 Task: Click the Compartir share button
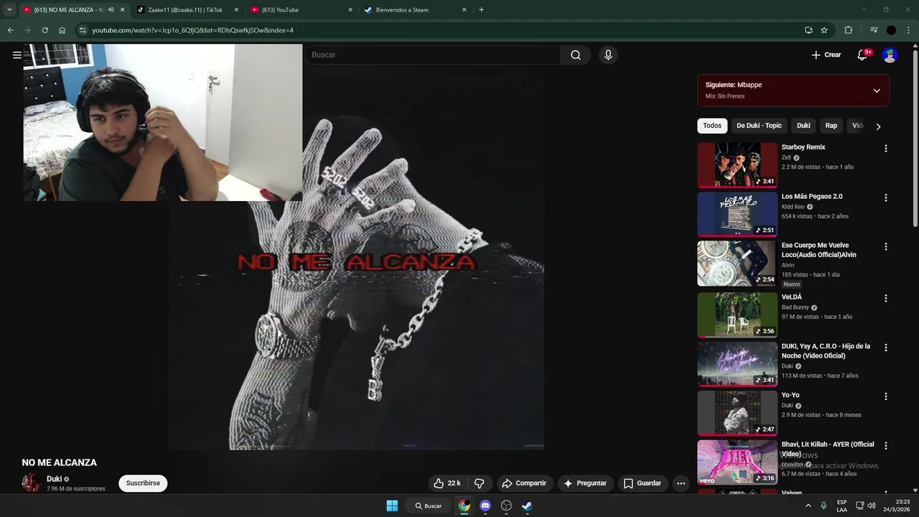click(524, 483)
